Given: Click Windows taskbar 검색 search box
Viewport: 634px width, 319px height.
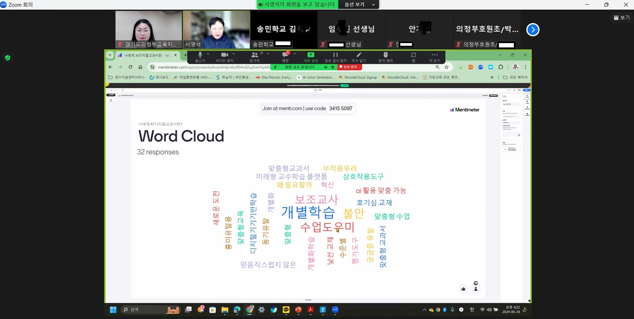Looking at the screenshot, I should coord(151,310).
